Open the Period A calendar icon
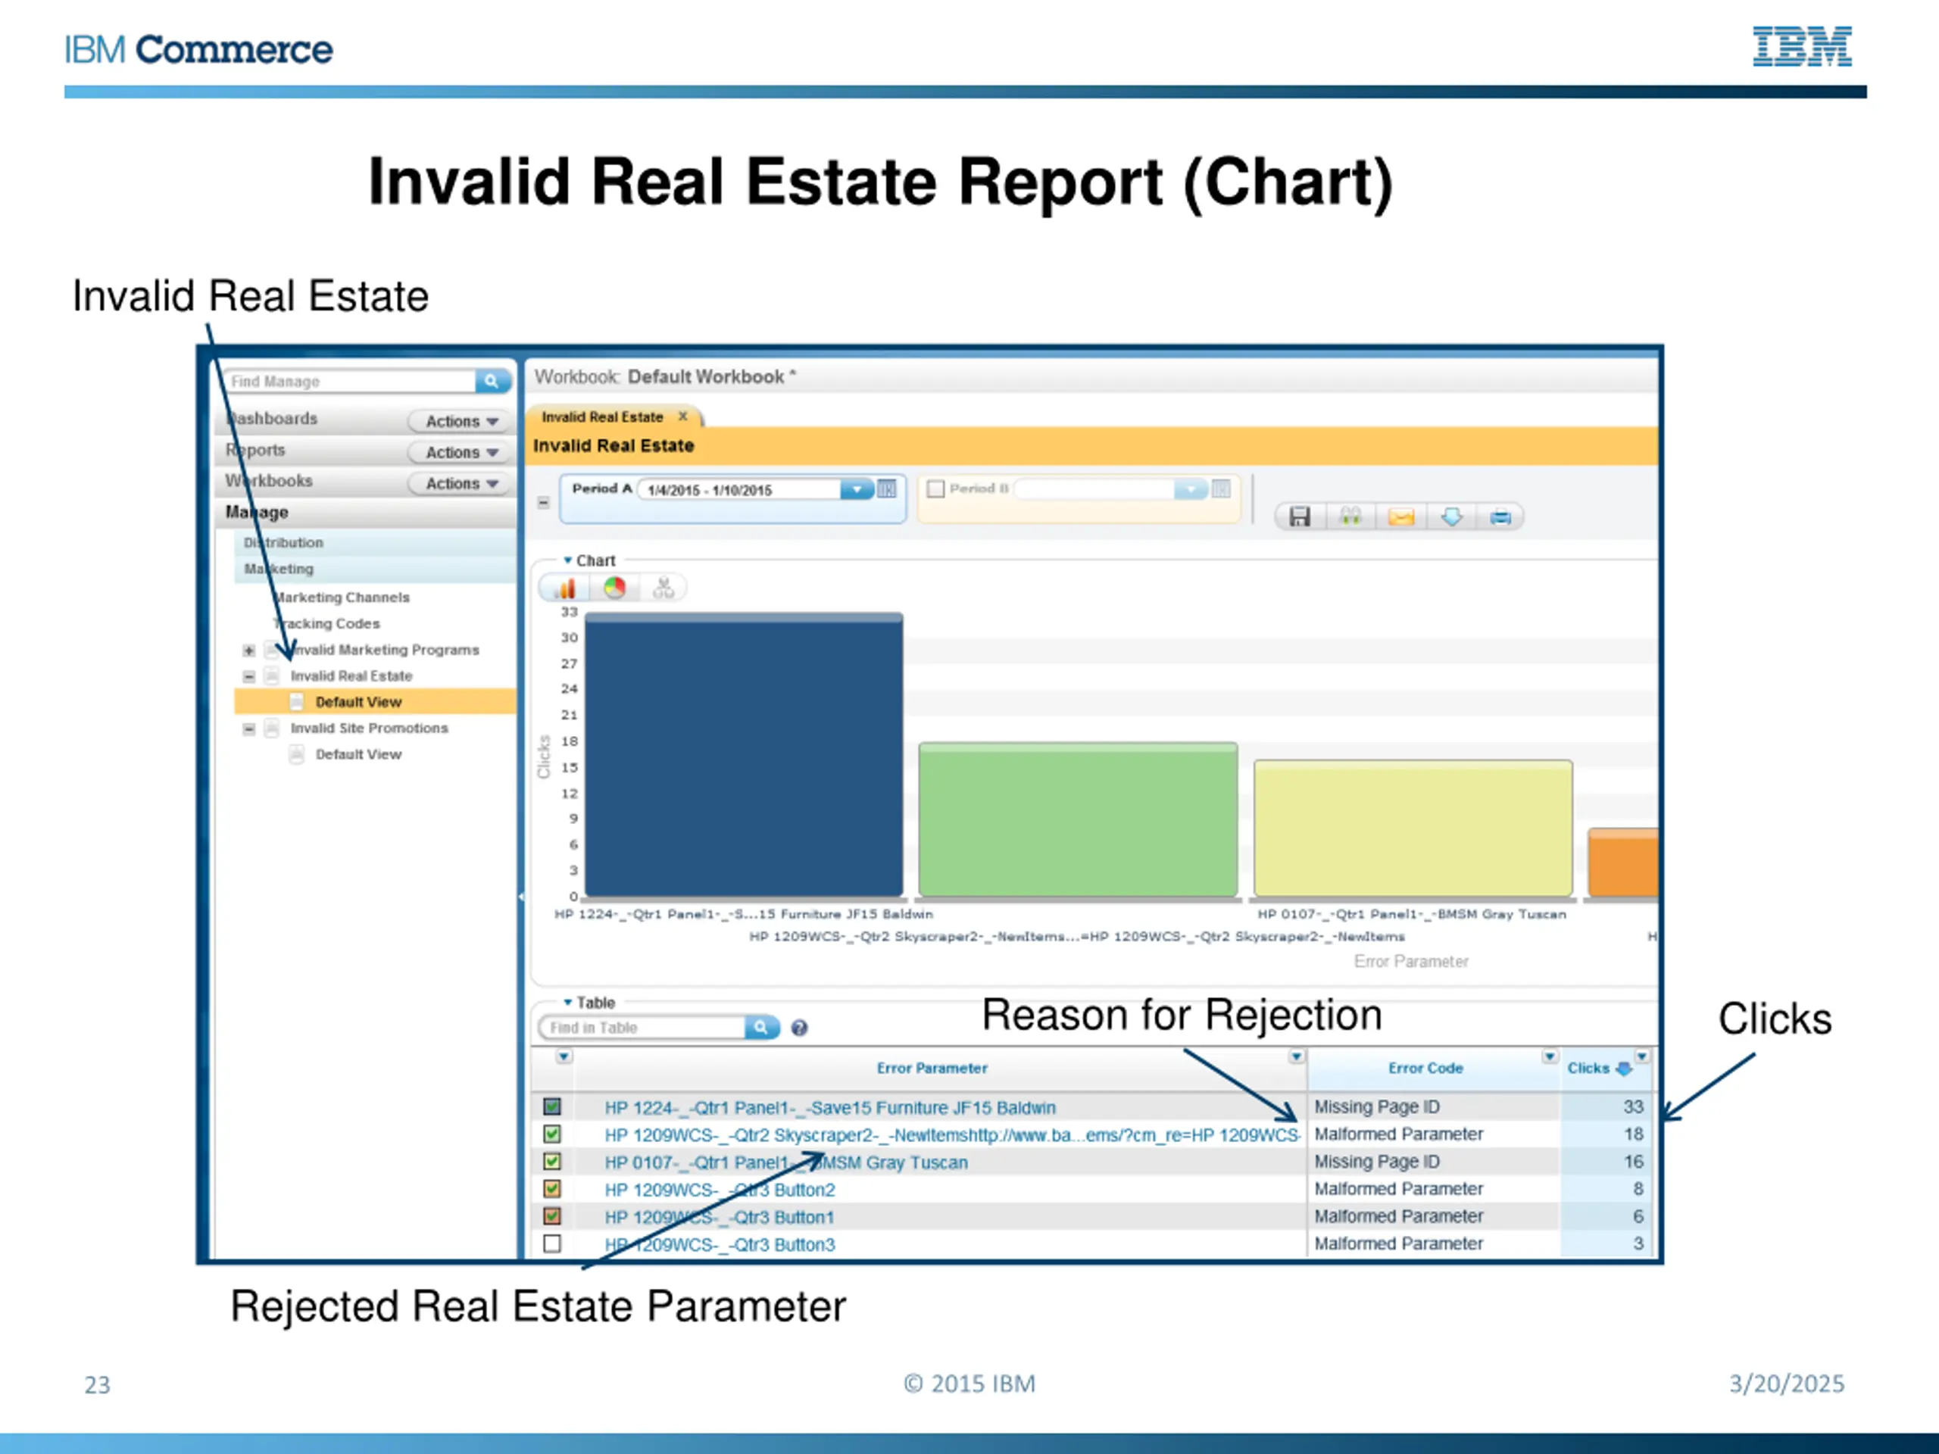1939x1454 pixels. pyautogui.click(x=887, y=489)
